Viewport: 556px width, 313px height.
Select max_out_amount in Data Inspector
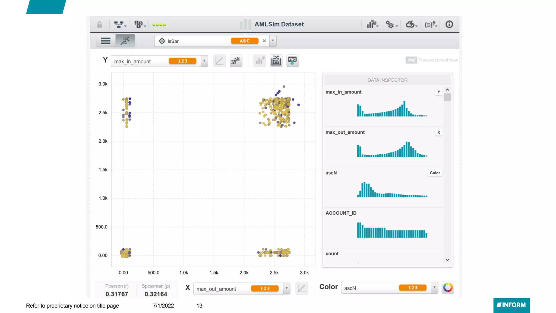345,132
